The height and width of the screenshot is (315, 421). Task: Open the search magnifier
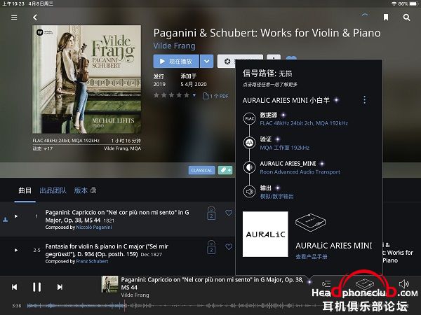click(x=406, y=17)
